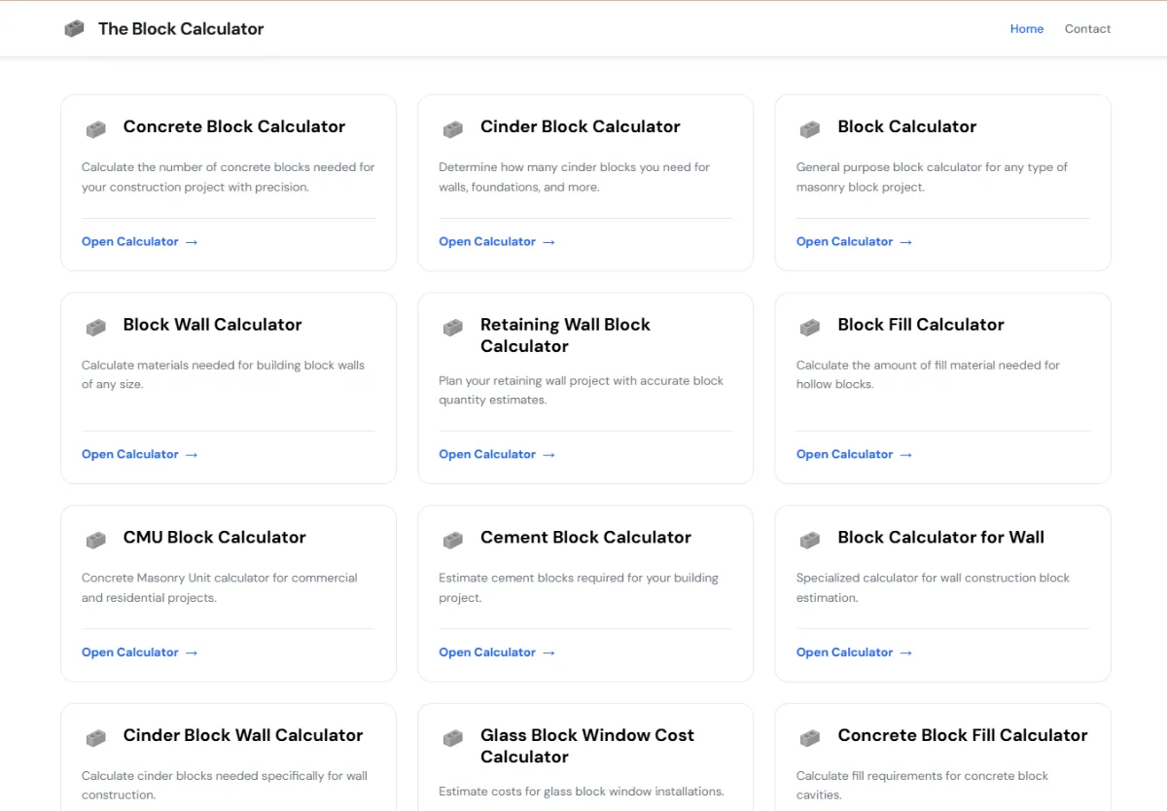Screen dimensions: 1167x811
Task: Open Calculator link for Cement Block Calculator
Action: [x=497, y=652]
